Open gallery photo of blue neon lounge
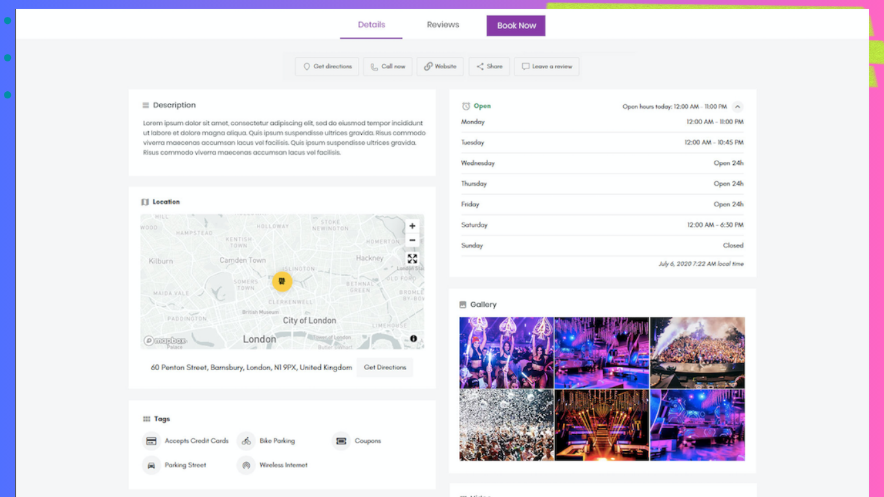Image resolution: width=884 pixels, height=497 pixels. 698,425
